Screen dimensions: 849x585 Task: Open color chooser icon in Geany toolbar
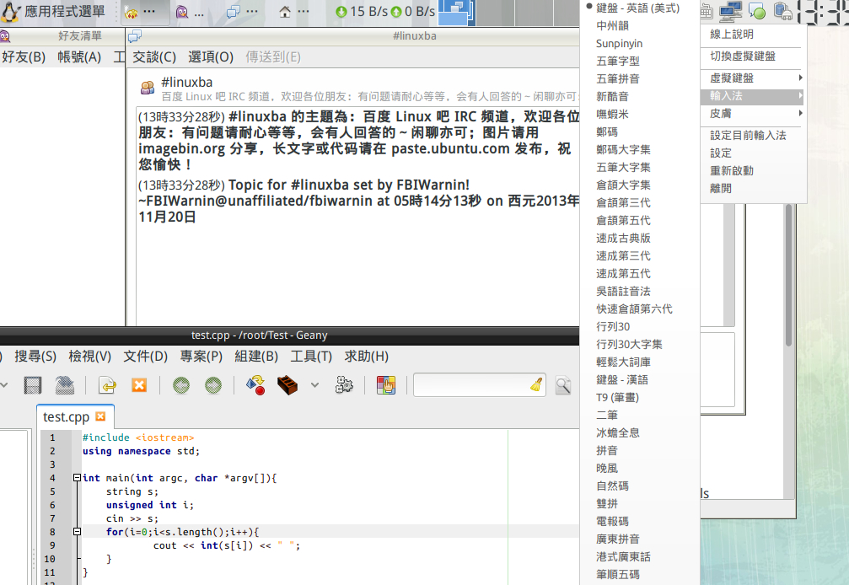pyautogui.click(x=386, y=385)
